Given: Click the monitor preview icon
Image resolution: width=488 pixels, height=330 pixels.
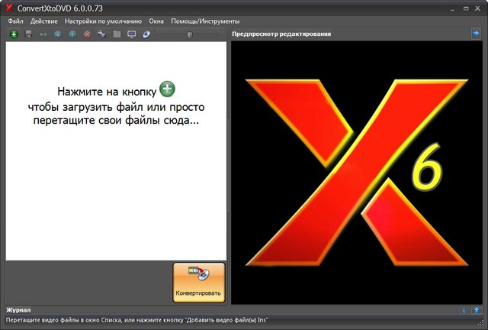Looking at the screenshot, I should [131, 34].
